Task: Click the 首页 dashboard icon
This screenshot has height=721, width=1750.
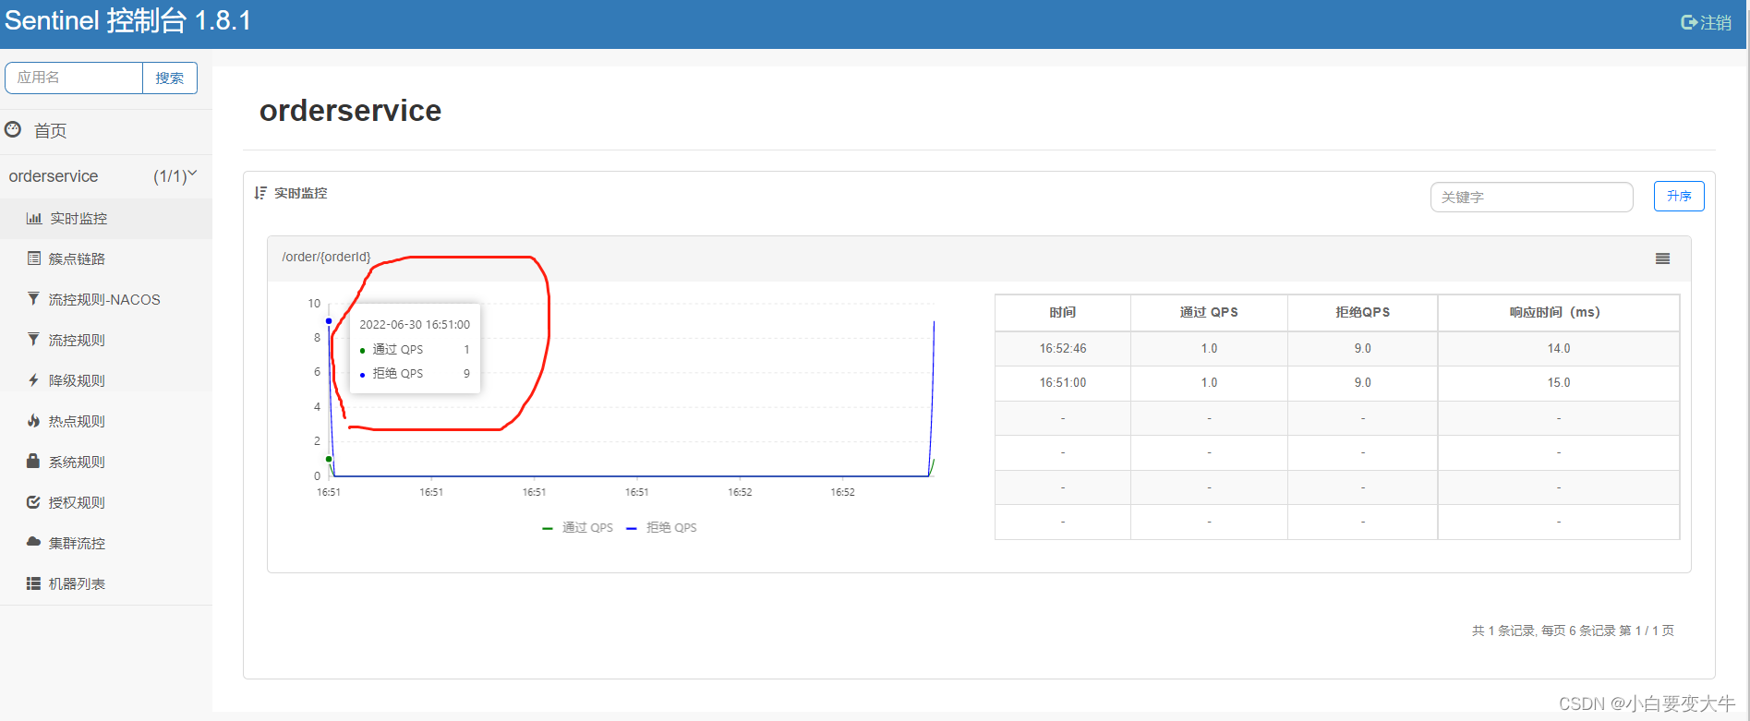Action: [13, 130]
